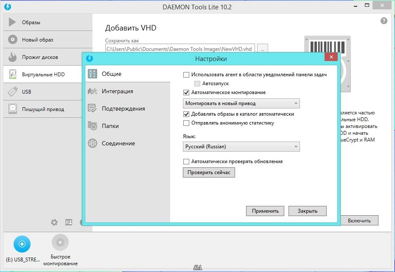Click the Сохранить как path field
This screenshot has height=272, width=395.
[180, 49]
